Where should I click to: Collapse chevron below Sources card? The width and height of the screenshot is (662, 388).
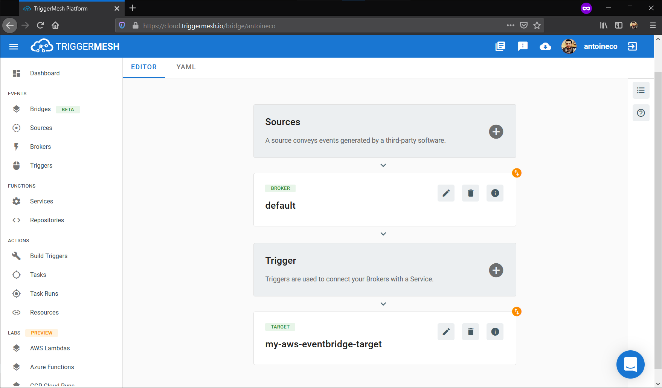pos(383,165)
